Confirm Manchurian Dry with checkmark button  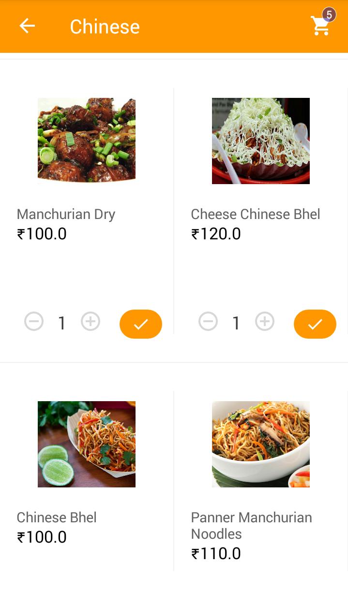(x=141, y=324)
